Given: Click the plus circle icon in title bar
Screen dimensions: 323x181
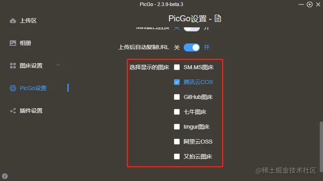Looking at the screenshot, I should (310, 4).
